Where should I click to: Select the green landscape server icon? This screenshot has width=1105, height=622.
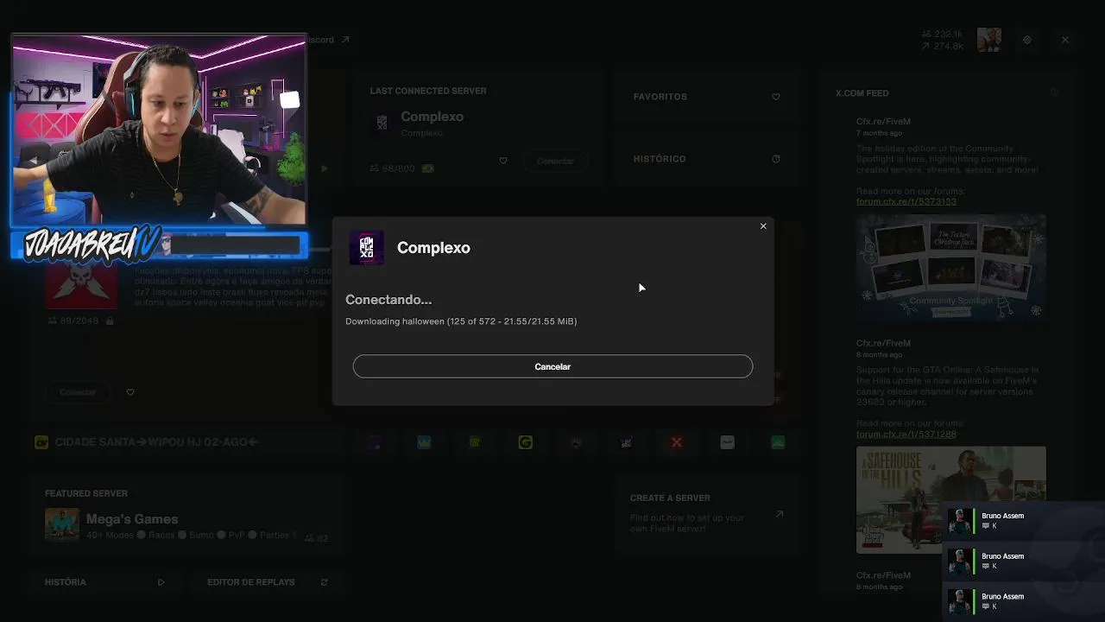point(778,442)
